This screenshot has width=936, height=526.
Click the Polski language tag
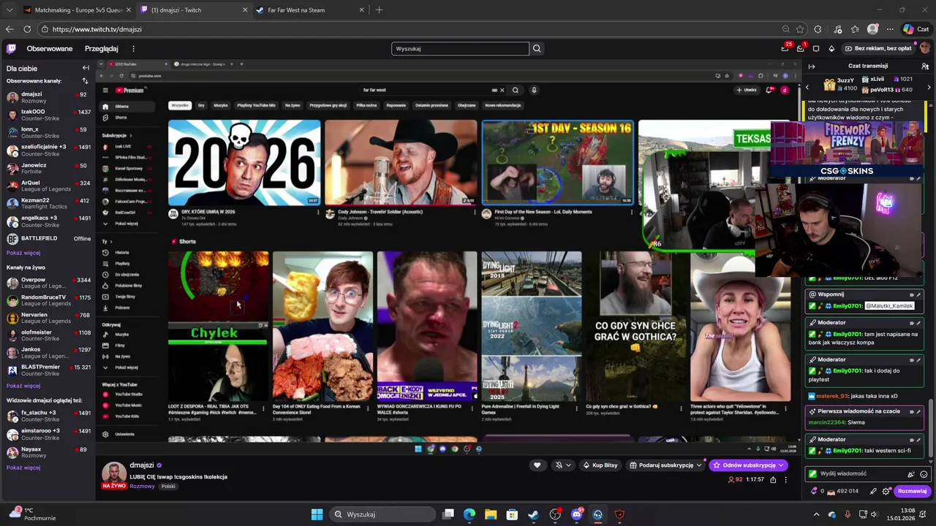pyautogui.click(x=168, y=487)
